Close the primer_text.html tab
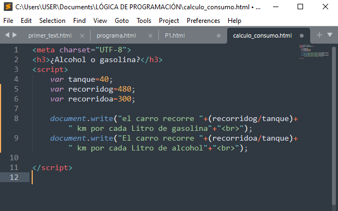 click(82, 36)
